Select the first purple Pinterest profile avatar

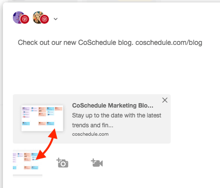pyautogui.click(x=18, y=17)
